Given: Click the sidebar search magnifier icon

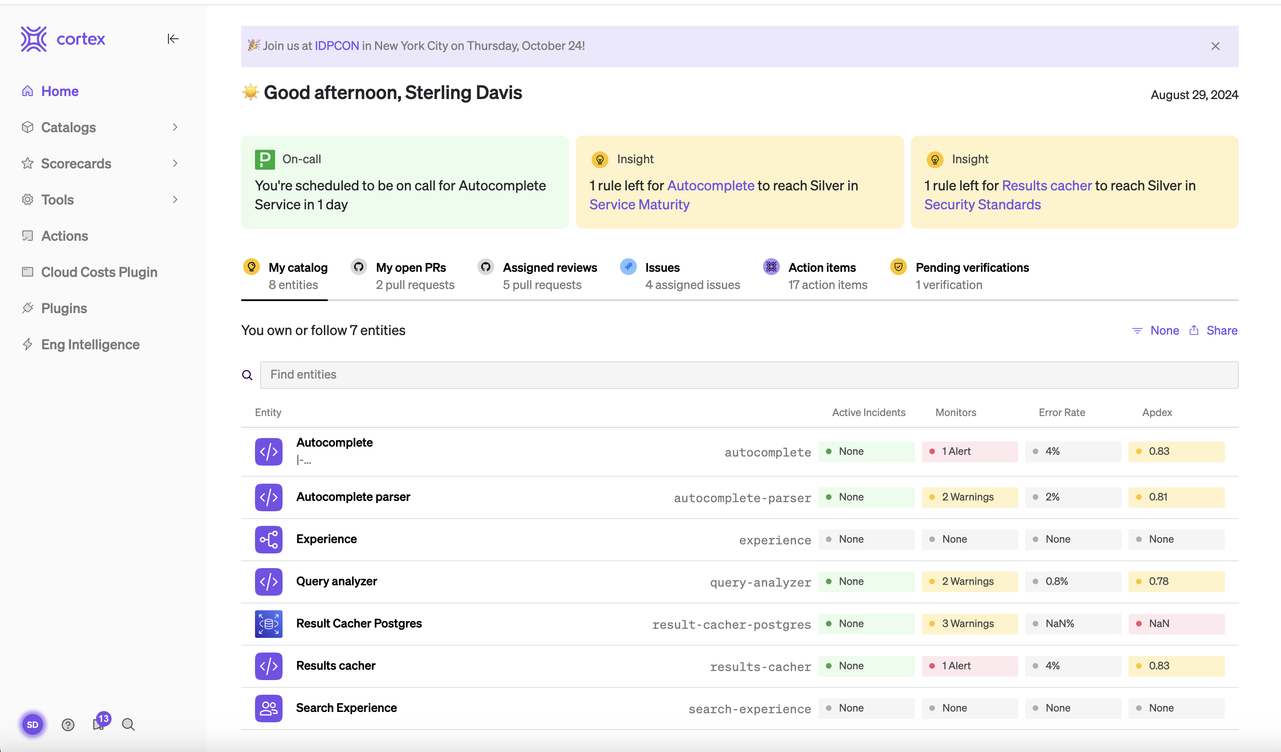Looking at the screenshot, I should pos(128,724).
